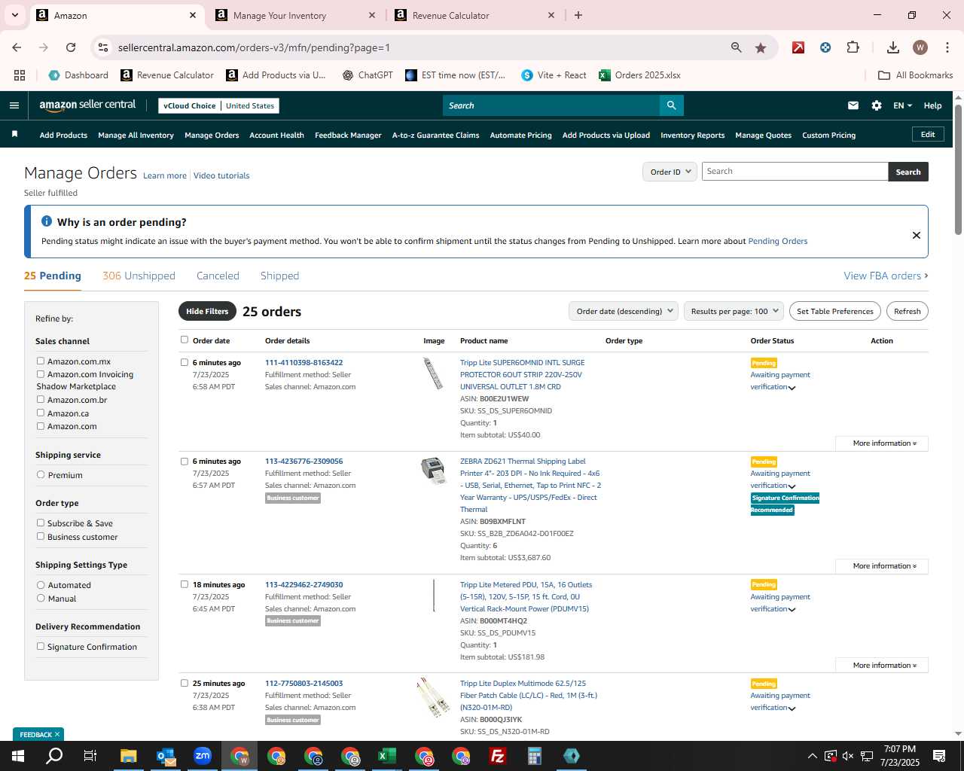The height and width of the screenshot is (771, 964).
Task: Open Zoom app in taskbar
Action: pyautogui.click(x=202, y=756)
